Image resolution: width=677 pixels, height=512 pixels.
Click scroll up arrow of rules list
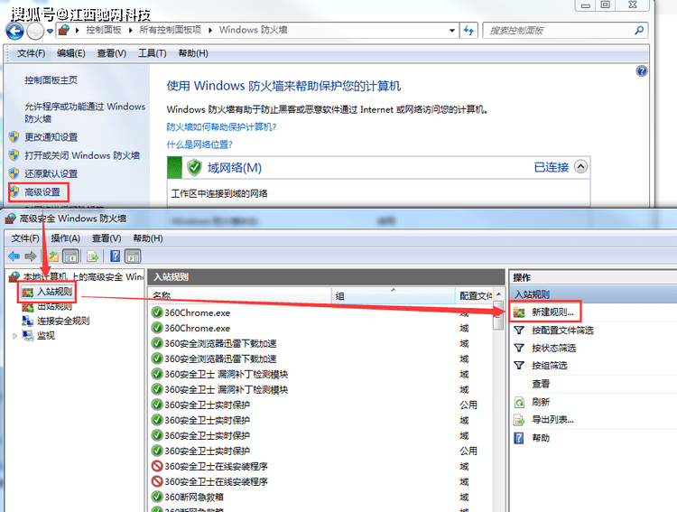498,294
